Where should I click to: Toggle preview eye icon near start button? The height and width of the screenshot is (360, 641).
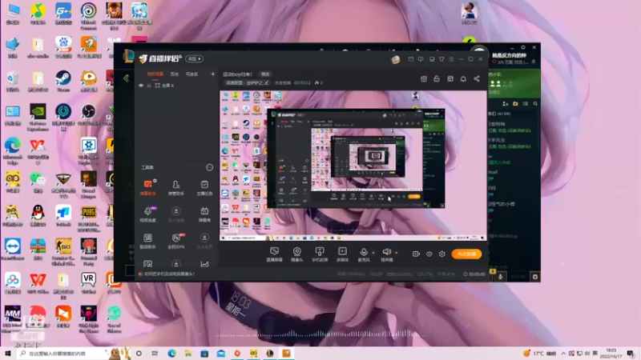[x=429, y=254]
